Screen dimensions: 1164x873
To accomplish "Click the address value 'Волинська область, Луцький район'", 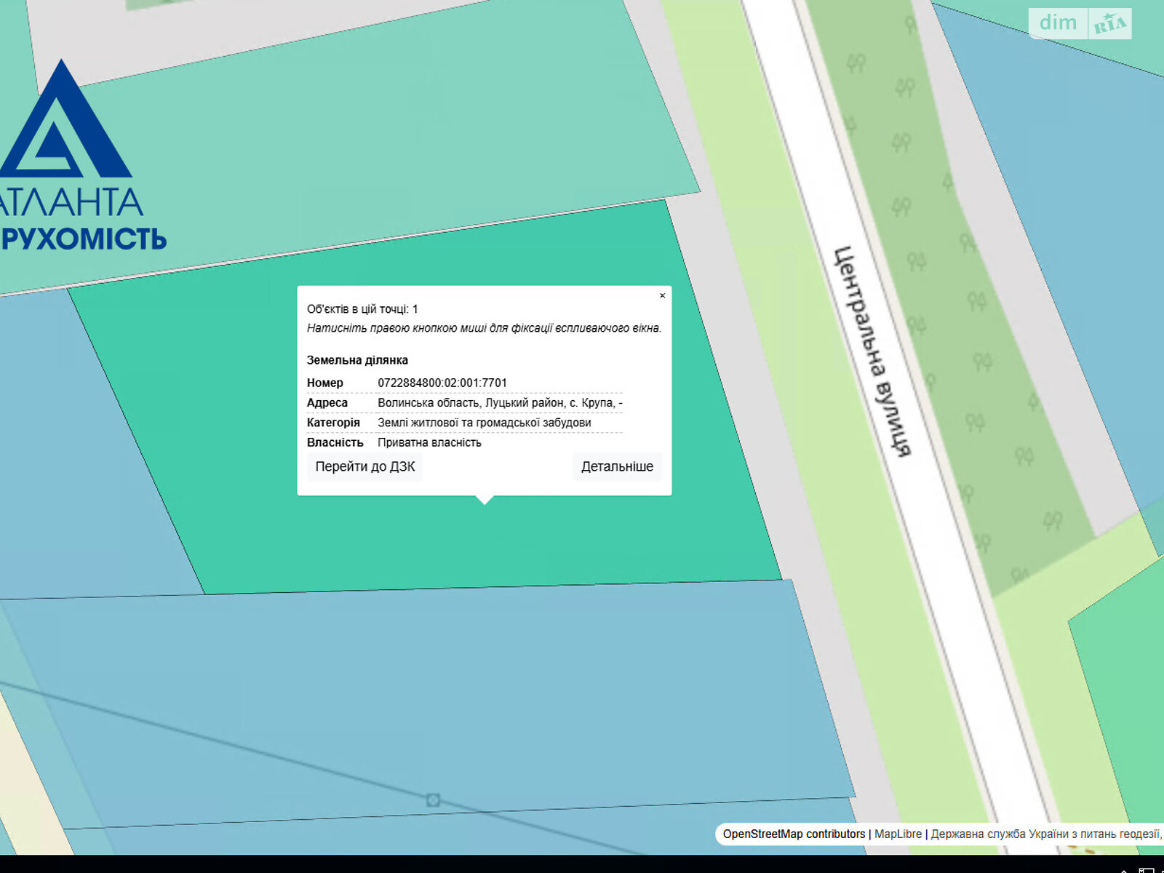I will point(499,402).
